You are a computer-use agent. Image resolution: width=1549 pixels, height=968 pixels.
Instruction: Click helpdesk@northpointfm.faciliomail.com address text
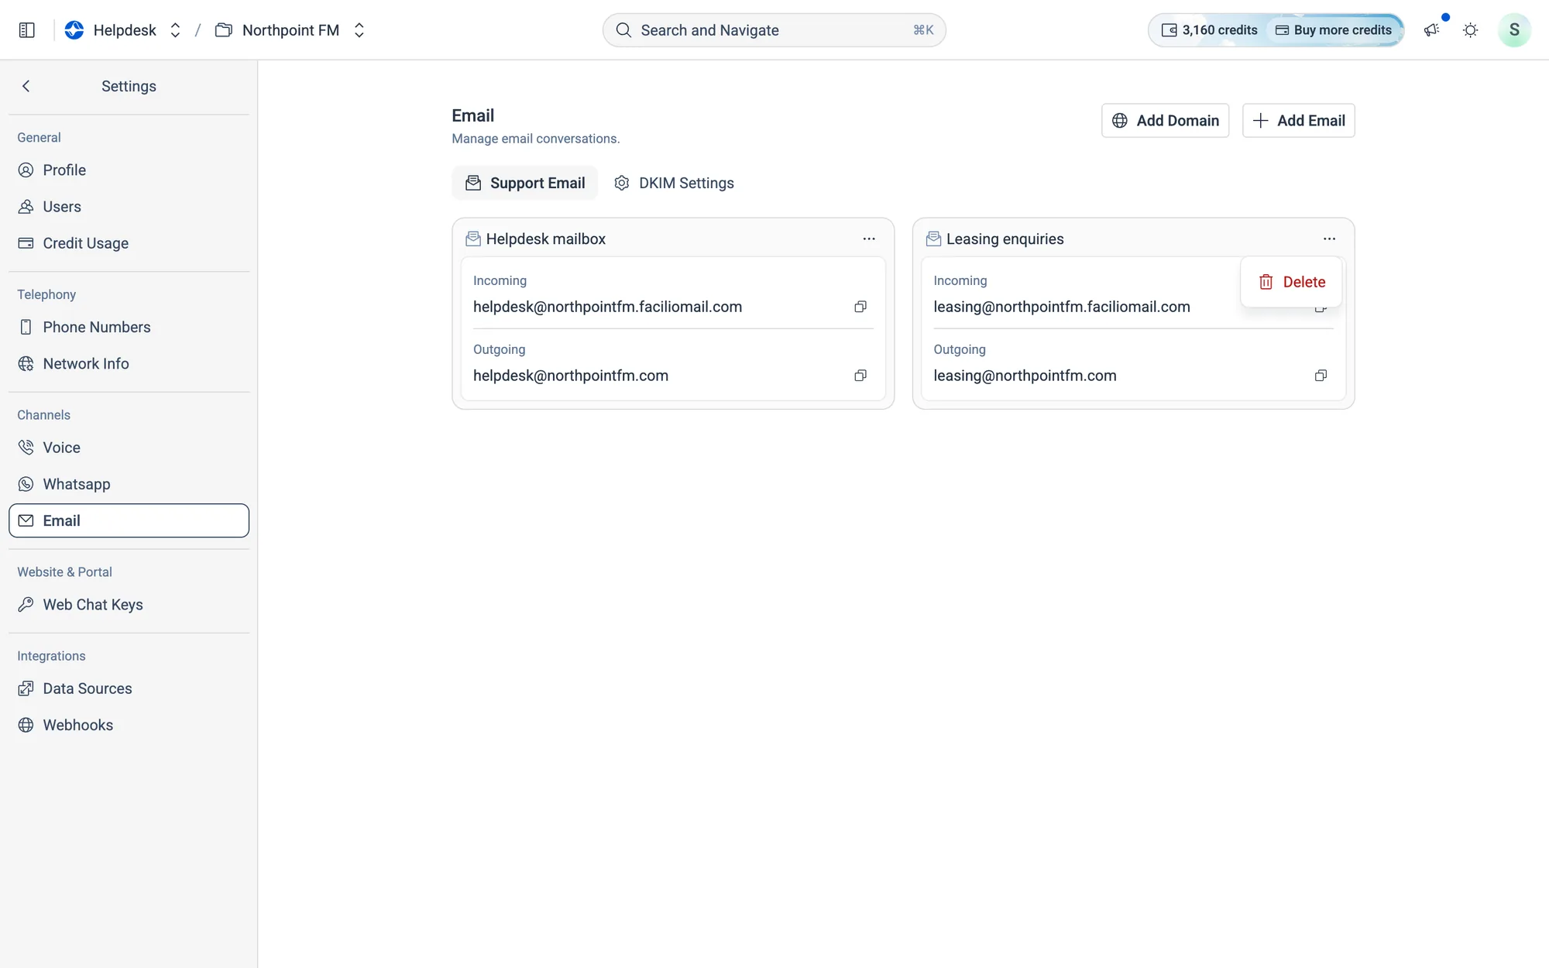(x=607, y=307)
